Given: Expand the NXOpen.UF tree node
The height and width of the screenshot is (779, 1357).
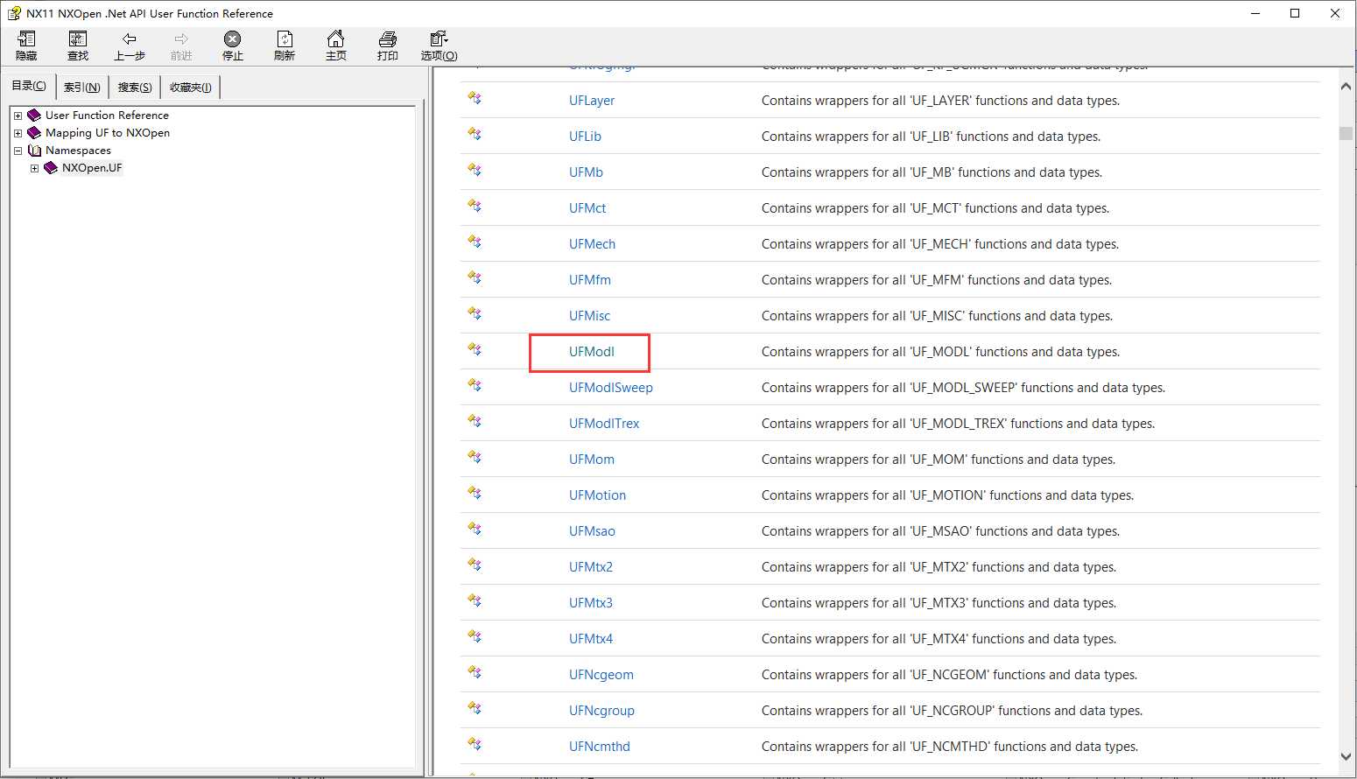Looking at the screenshot, I should tap(34, 168).
